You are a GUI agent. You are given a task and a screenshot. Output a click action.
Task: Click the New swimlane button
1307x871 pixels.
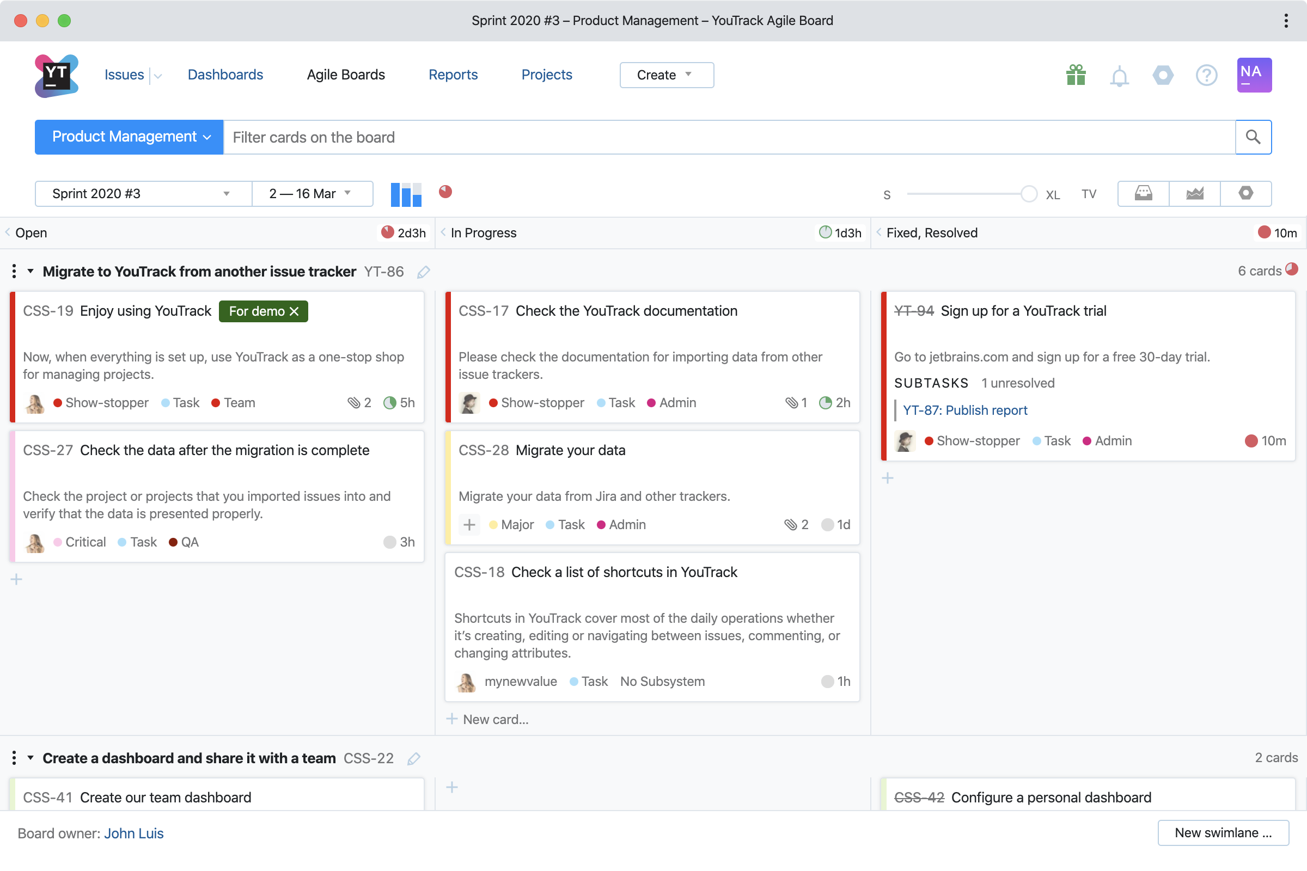tap(1223, 833)
